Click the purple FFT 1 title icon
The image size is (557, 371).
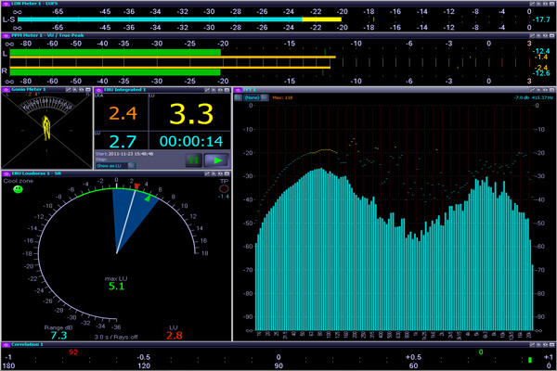[x=238, y=90]
